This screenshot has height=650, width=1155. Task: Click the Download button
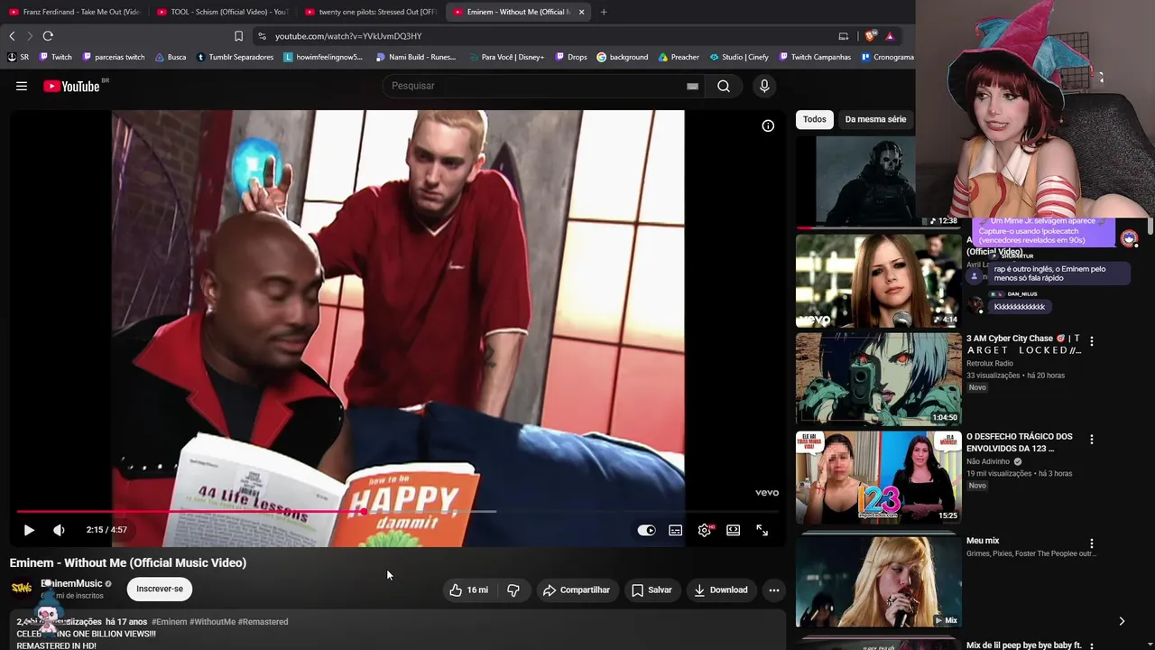point(720,590)
